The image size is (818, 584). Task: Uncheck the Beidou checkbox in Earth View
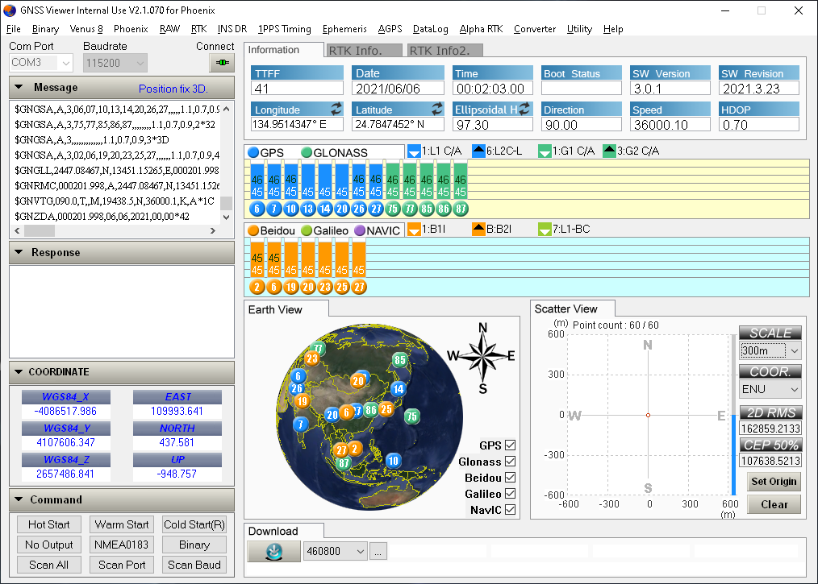click(510, 478)
